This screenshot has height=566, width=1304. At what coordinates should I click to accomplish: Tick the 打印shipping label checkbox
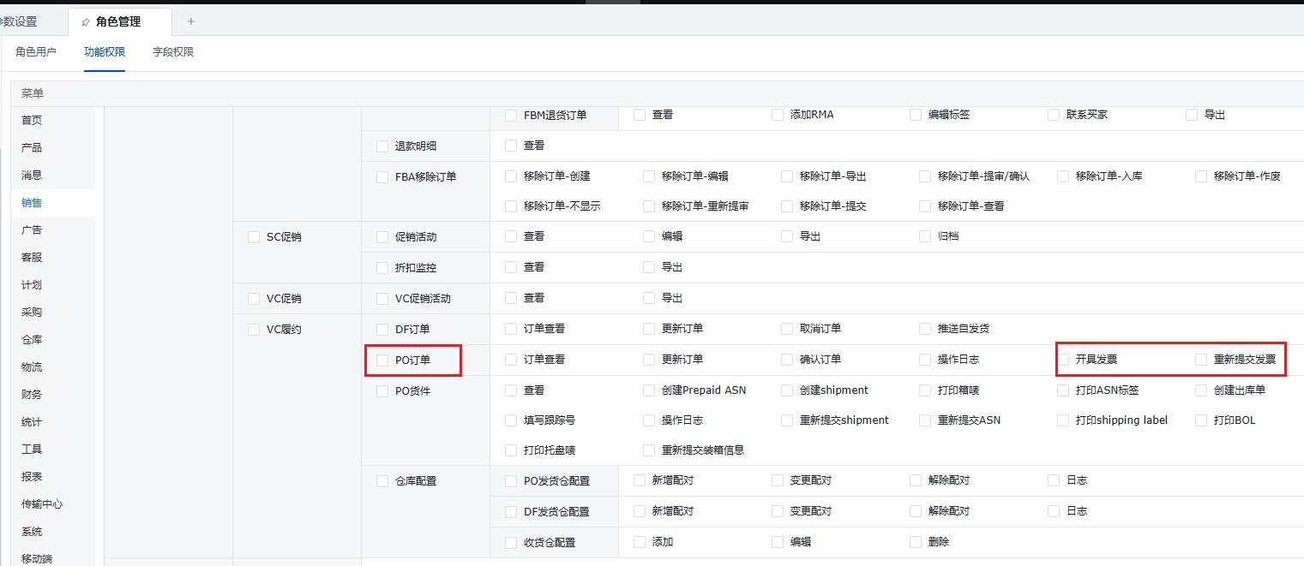pos(1063,420)
